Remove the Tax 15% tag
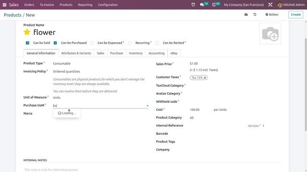The image size is (307, 172). pos(205,77)
